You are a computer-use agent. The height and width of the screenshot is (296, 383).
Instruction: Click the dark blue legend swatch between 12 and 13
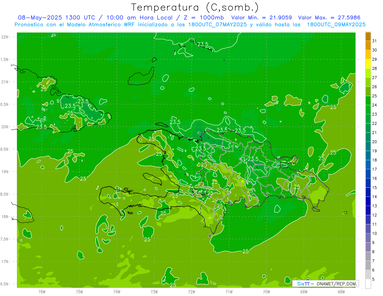coord(368,210)
